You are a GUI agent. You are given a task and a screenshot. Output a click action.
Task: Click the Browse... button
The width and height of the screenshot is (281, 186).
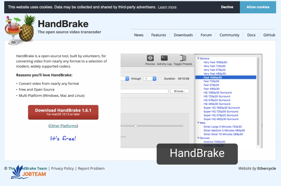tap(179, 91)
